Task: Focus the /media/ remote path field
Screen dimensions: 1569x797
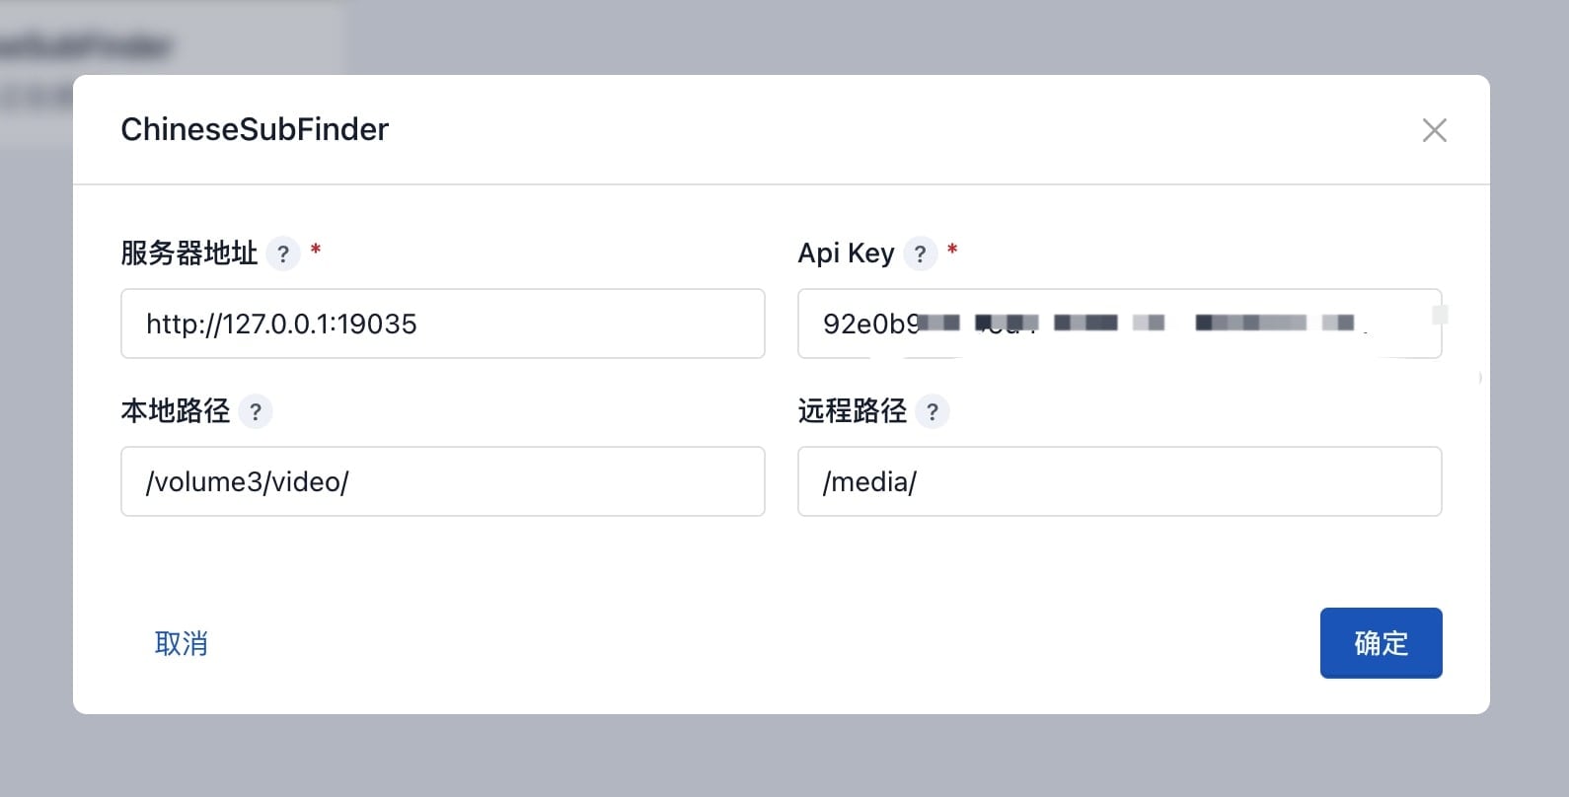Action: click(x=1120, y=481)
